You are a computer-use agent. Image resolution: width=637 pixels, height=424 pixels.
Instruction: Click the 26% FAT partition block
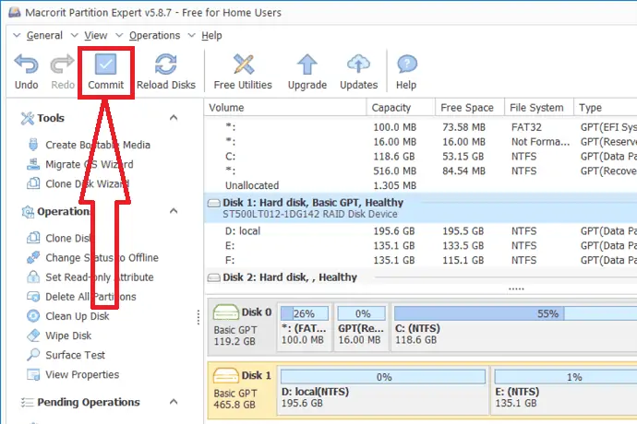[x=305, y=326]
